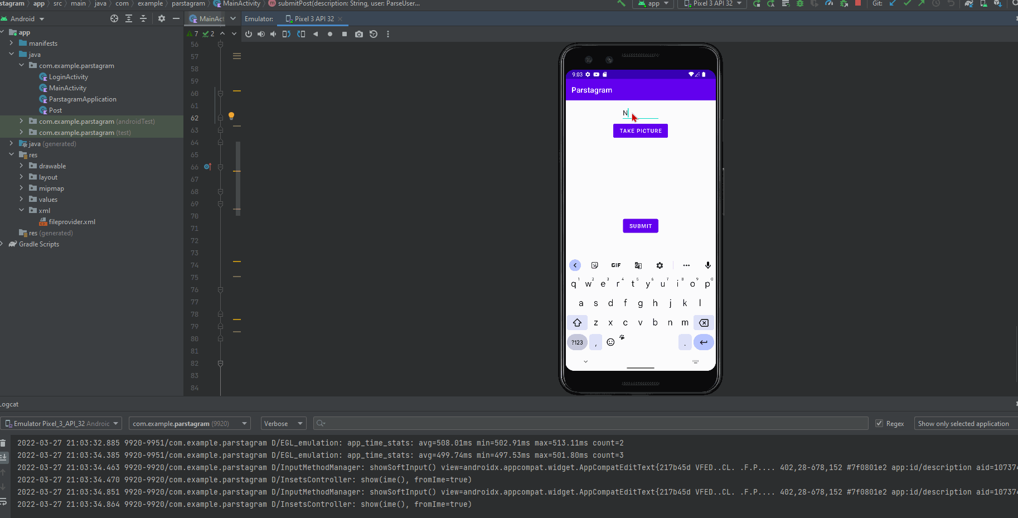Click the editor vertical scrollbar thumb
Viewport: 1018px width, 518px height.
tap(238, 178)
